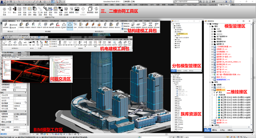Expand the 大样图 folder node
This screenshot has width=256, height=138.
click(212, 31)
